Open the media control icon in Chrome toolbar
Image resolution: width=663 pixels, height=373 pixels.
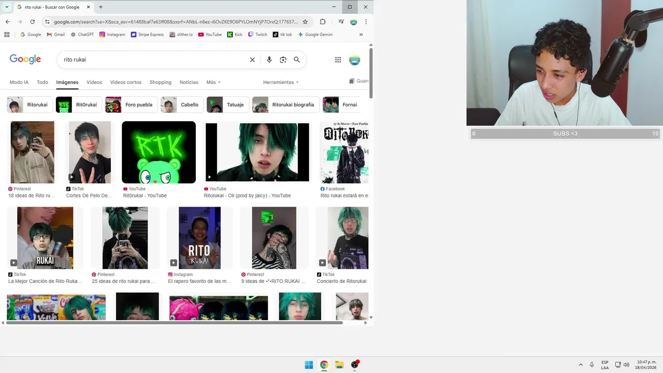341,22
